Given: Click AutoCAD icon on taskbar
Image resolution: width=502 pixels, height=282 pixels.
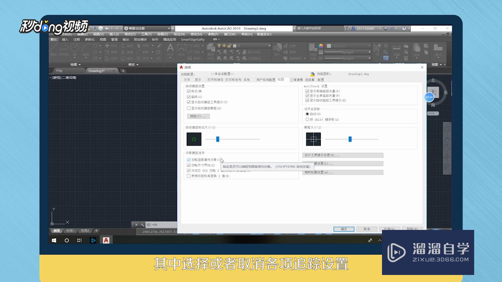Looking at the screenshot, I should pyautogui.click(x=106, y=240).
